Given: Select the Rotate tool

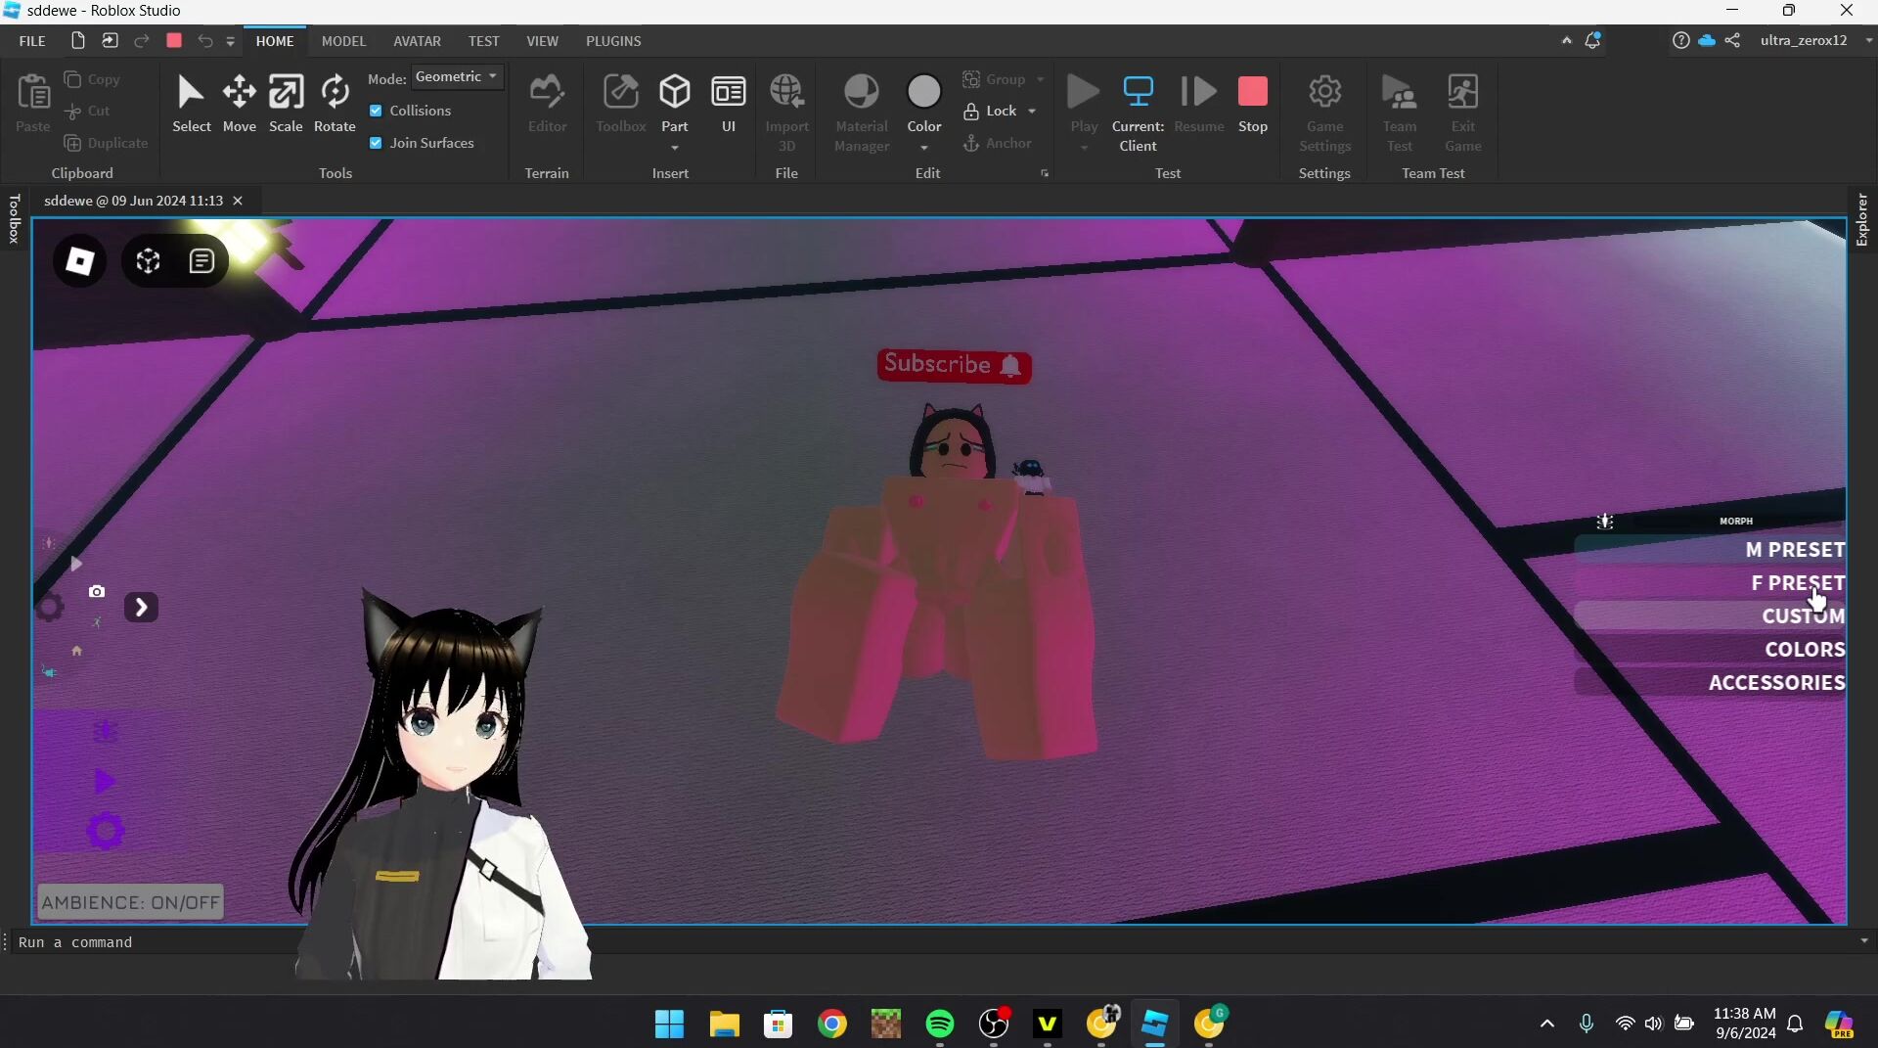Looking at the screenshot, I should pos(335,103).
